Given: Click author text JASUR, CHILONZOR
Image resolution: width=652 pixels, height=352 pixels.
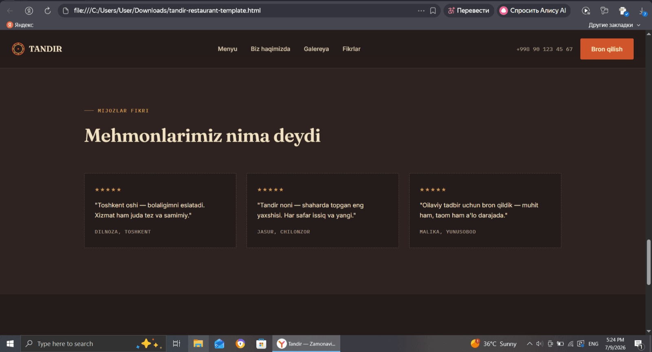Looking at the screenshot, I should [x=284, y=232].
